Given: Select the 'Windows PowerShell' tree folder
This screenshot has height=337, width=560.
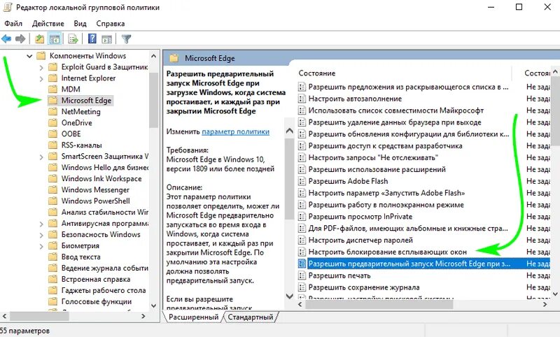Looking at the screenshot, I should coord(95,201).
